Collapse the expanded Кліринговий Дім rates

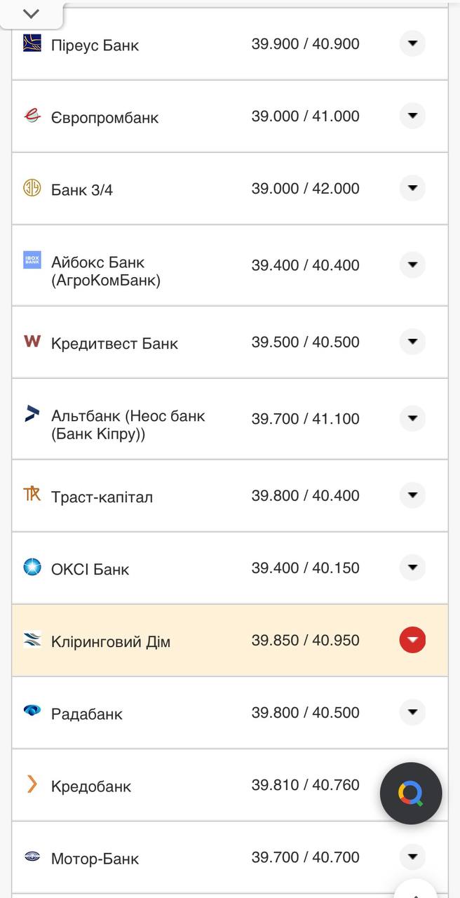tap(412, 640)
